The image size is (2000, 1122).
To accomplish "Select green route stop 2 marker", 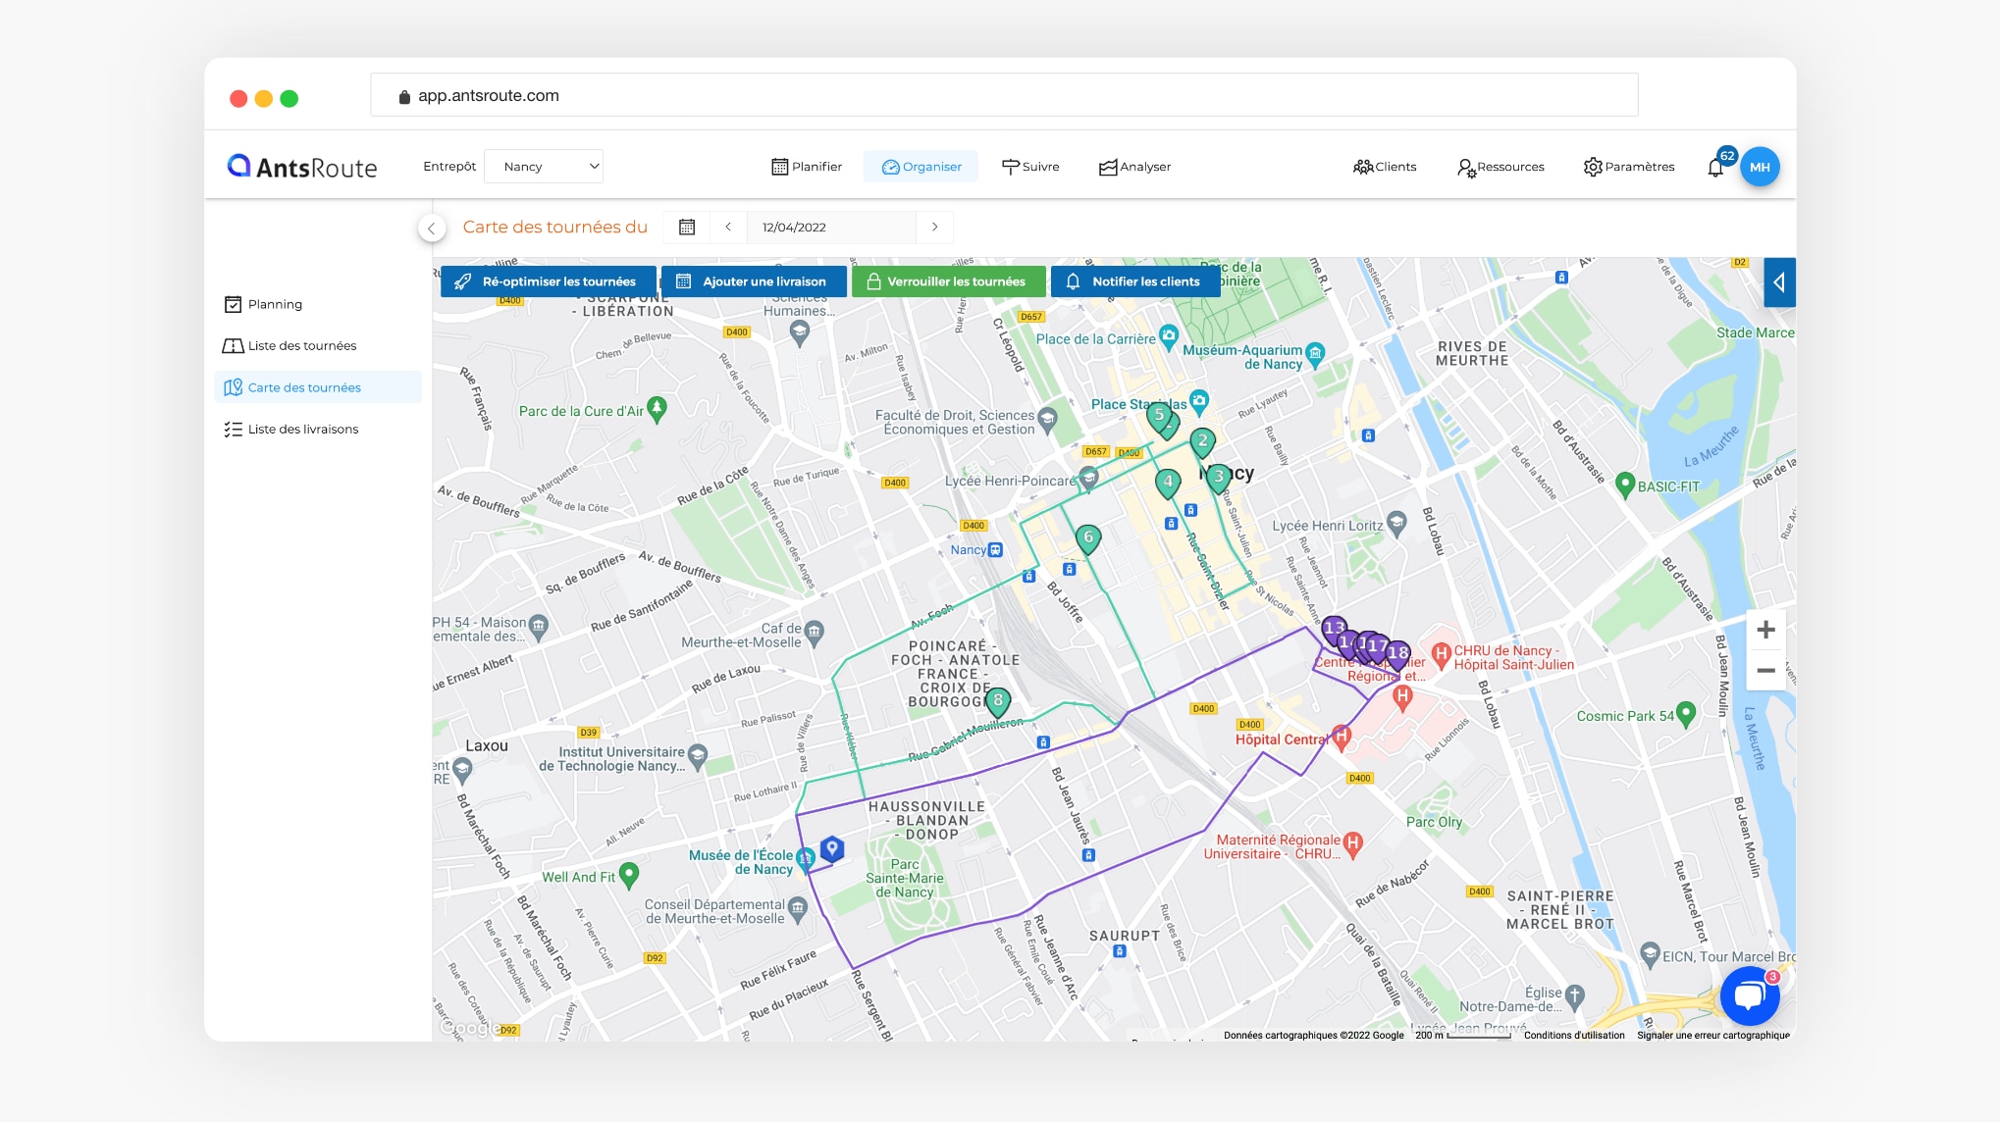I will click(1202, 443).
